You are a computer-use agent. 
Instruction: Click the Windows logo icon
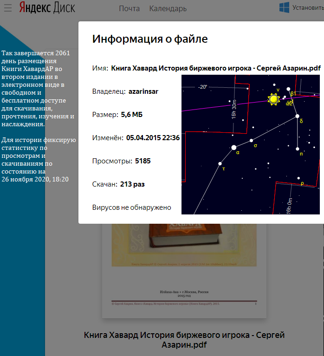[x=284, y=7]
